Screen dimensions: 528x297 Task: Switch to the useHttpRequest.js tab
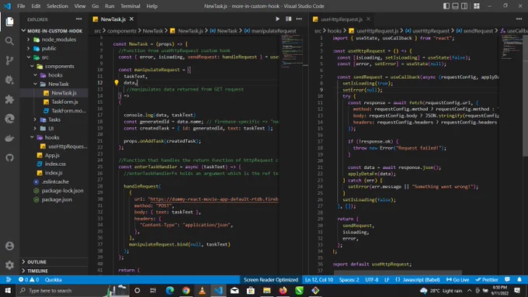click(342, 19)
